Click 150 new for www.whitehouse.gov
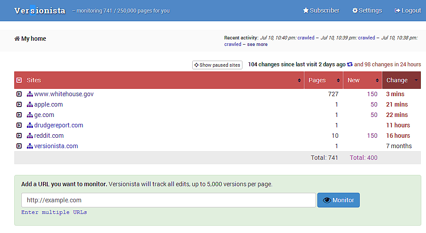 click(x=372, y=94)
